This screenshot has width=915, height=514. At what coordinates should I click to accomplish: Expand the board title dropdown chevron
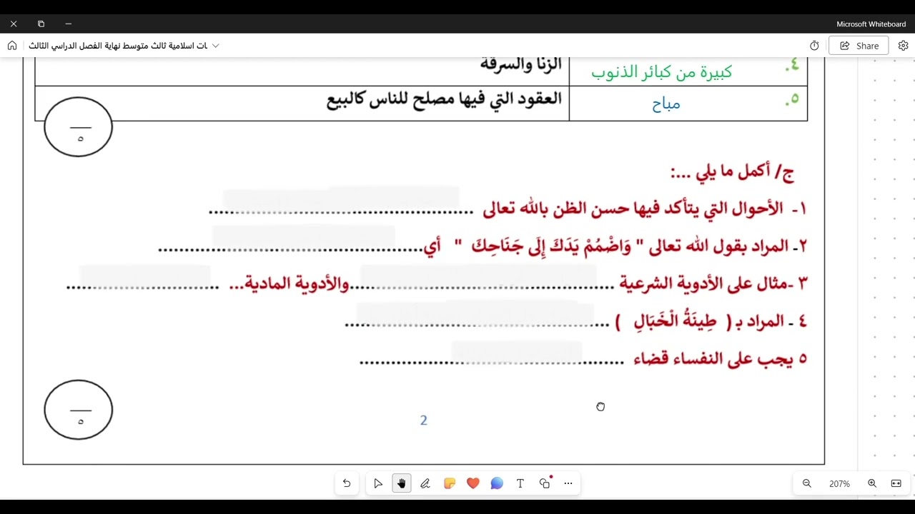(215, 46)
